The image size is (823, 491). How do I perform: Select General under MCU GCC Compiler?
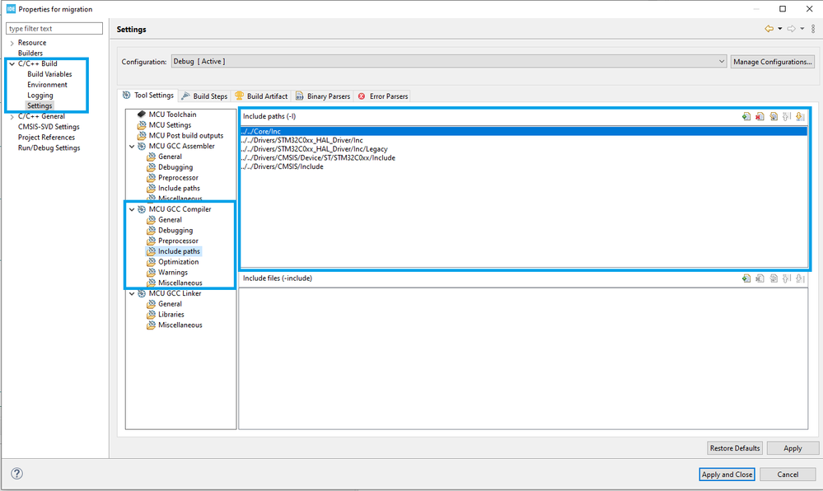point(170,219)
